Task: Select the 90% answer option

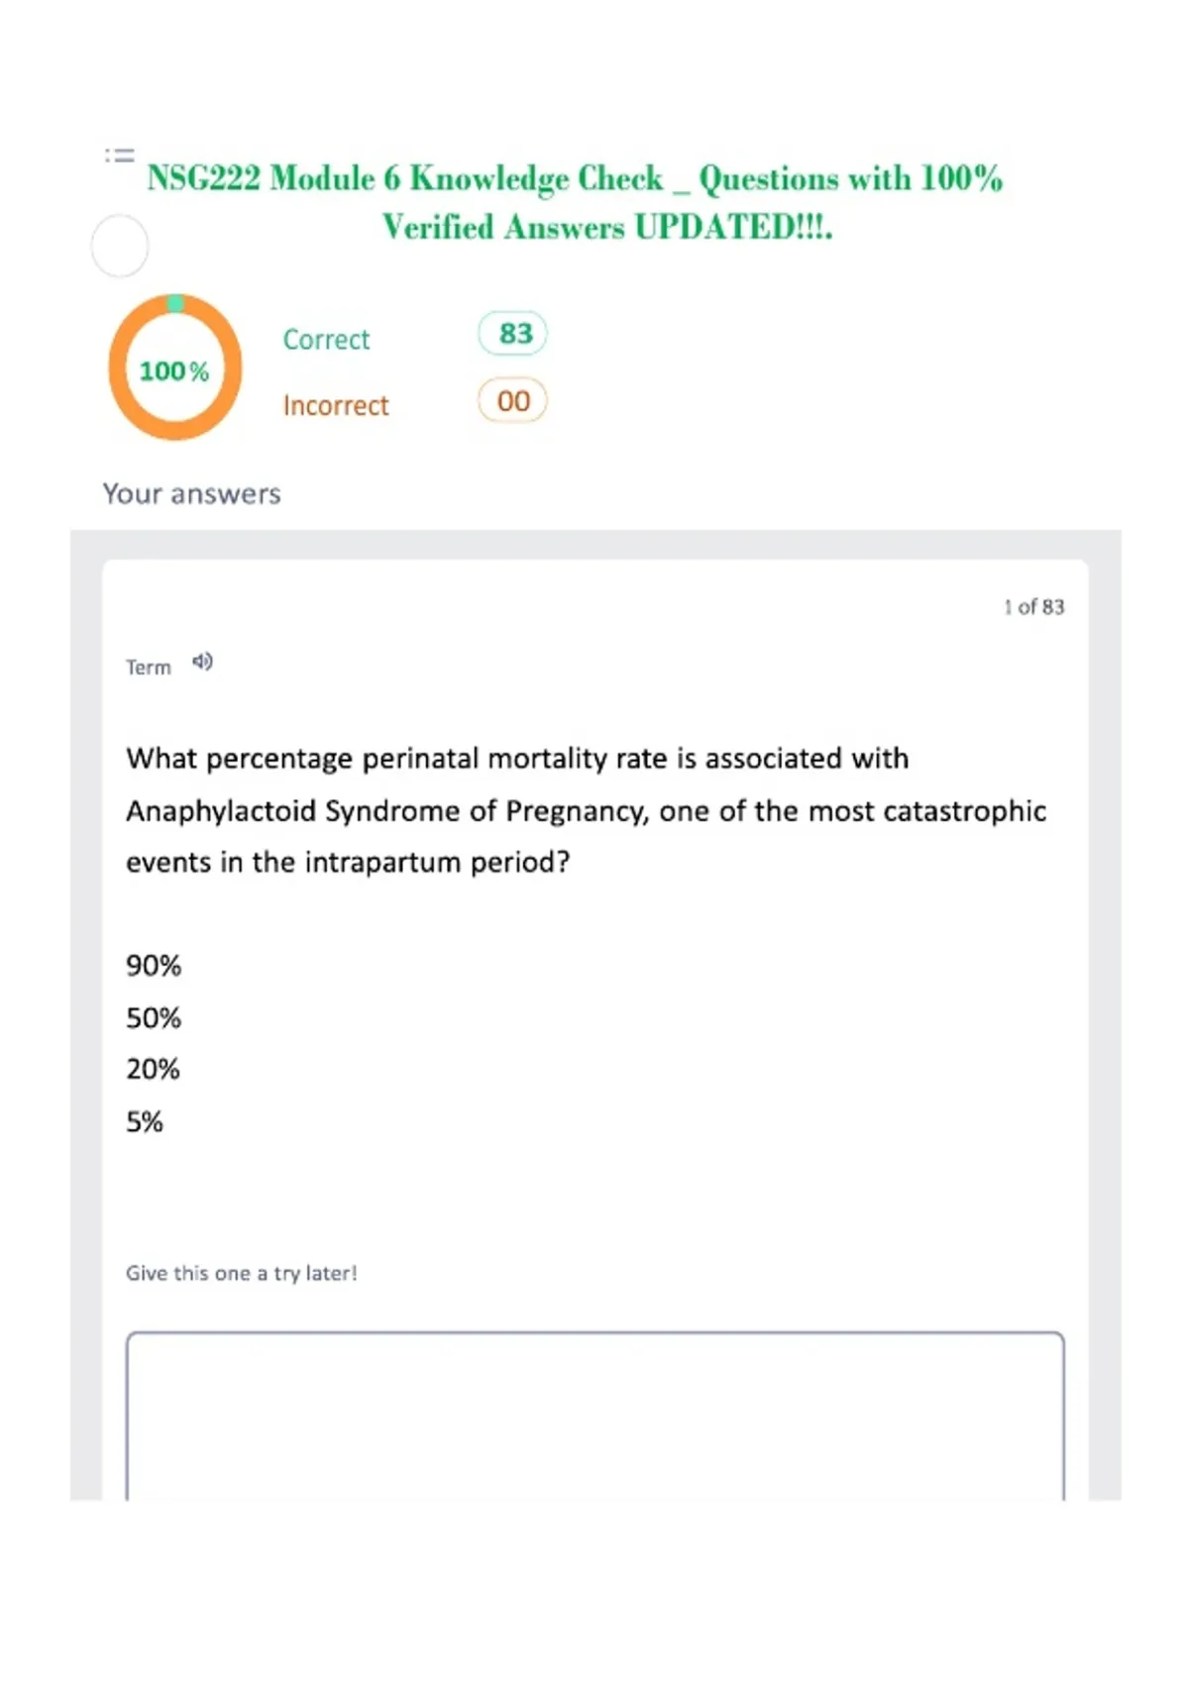Action: 154,966
